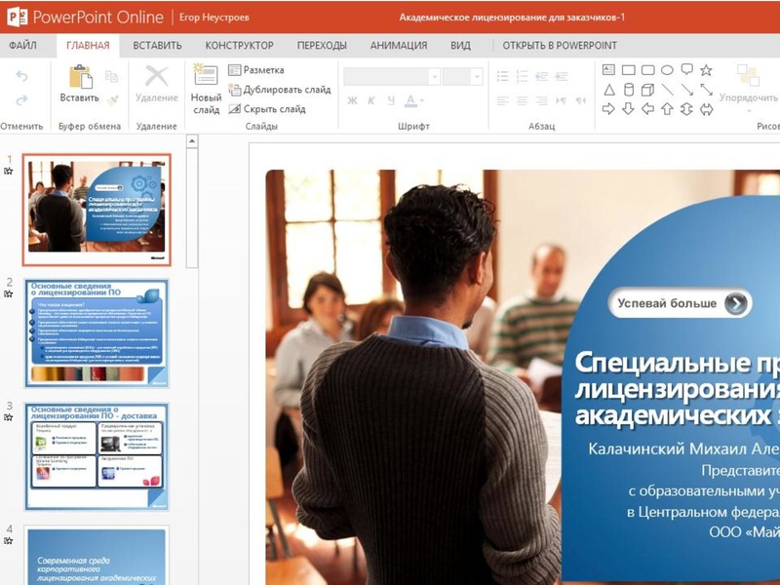The width and height of the screenshot is (780, 585).
Task: Open the АНИМАЦИЯ ribbon tab
Action: tap(398, 46)
